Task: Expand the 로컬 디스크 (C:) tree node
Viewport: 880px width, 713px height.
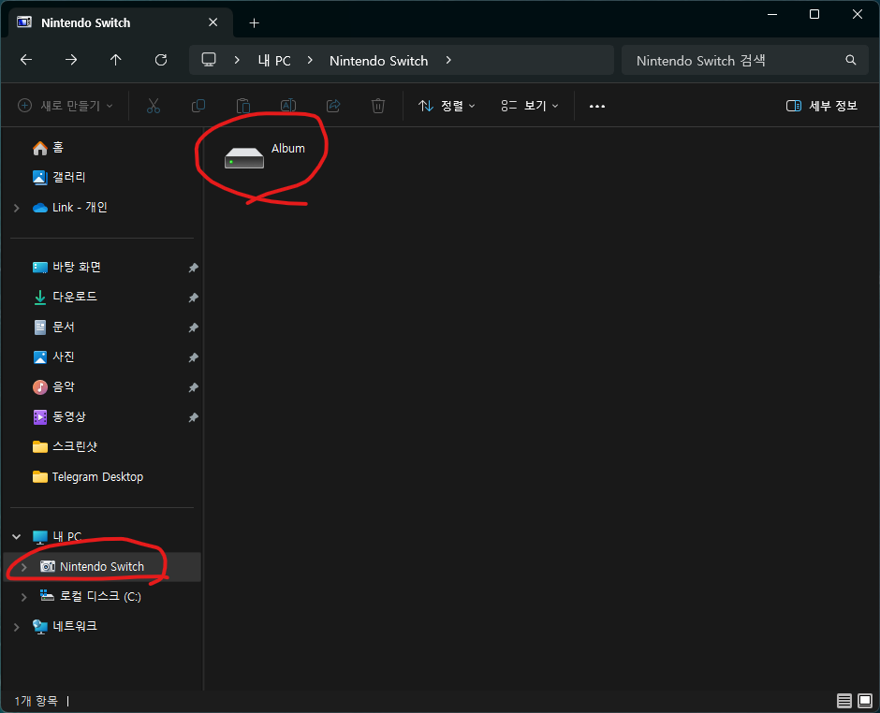Action: 23,597
